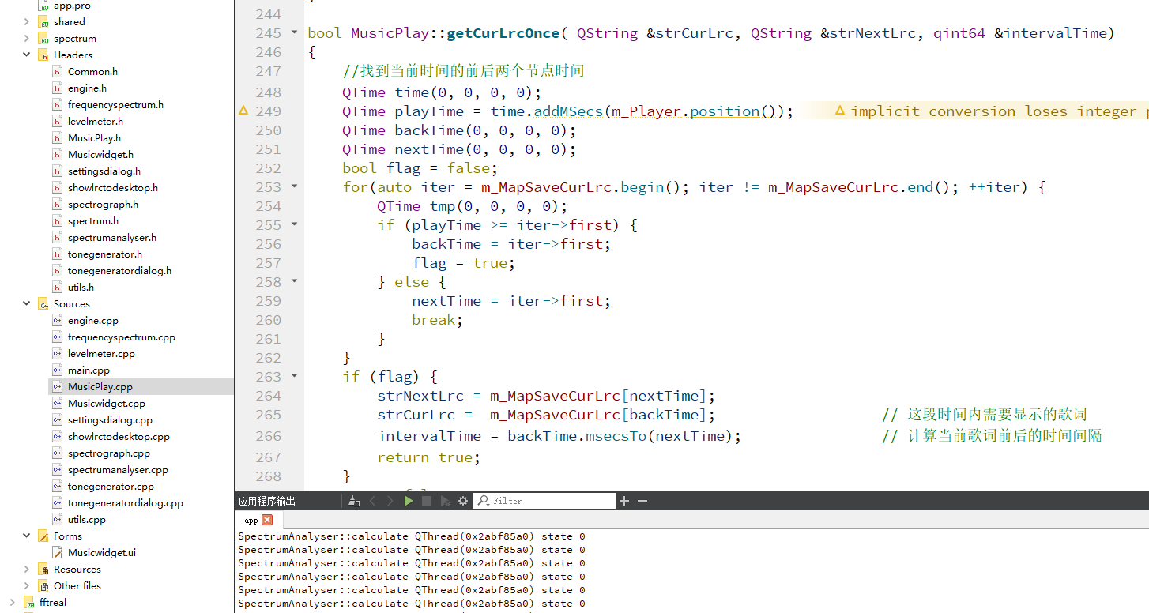Image resolution: width=1149 pixels, height=613 pixels.
Task: Open tonegeneratordialog.cpp file
Action: (126, 502)
